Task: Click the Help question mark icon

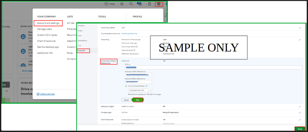Action: pos(106,4)
